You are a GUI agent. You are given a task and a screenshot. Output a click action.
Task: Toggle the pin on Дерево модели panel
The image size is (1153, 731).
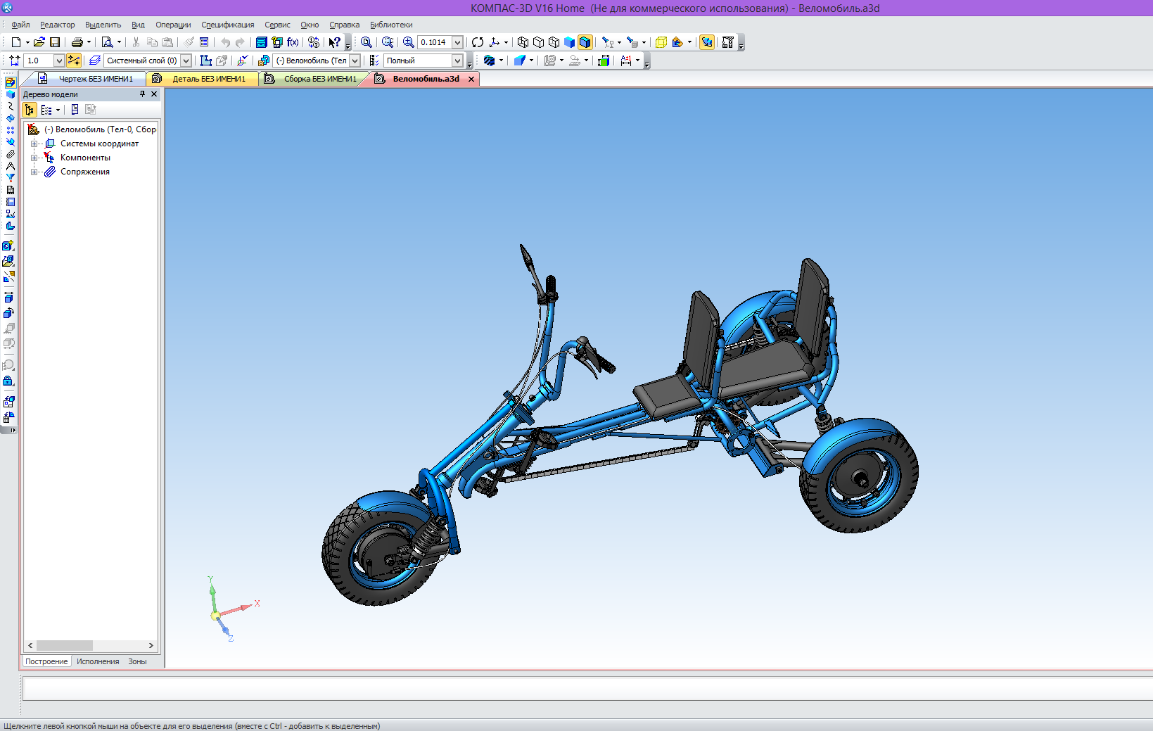tap(142, 94)
